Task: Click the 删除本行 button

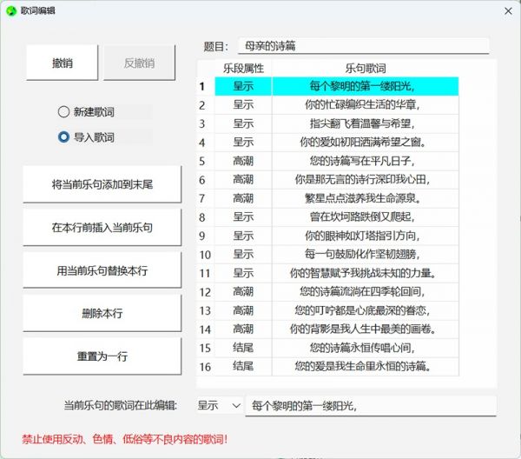Action: 102,313
